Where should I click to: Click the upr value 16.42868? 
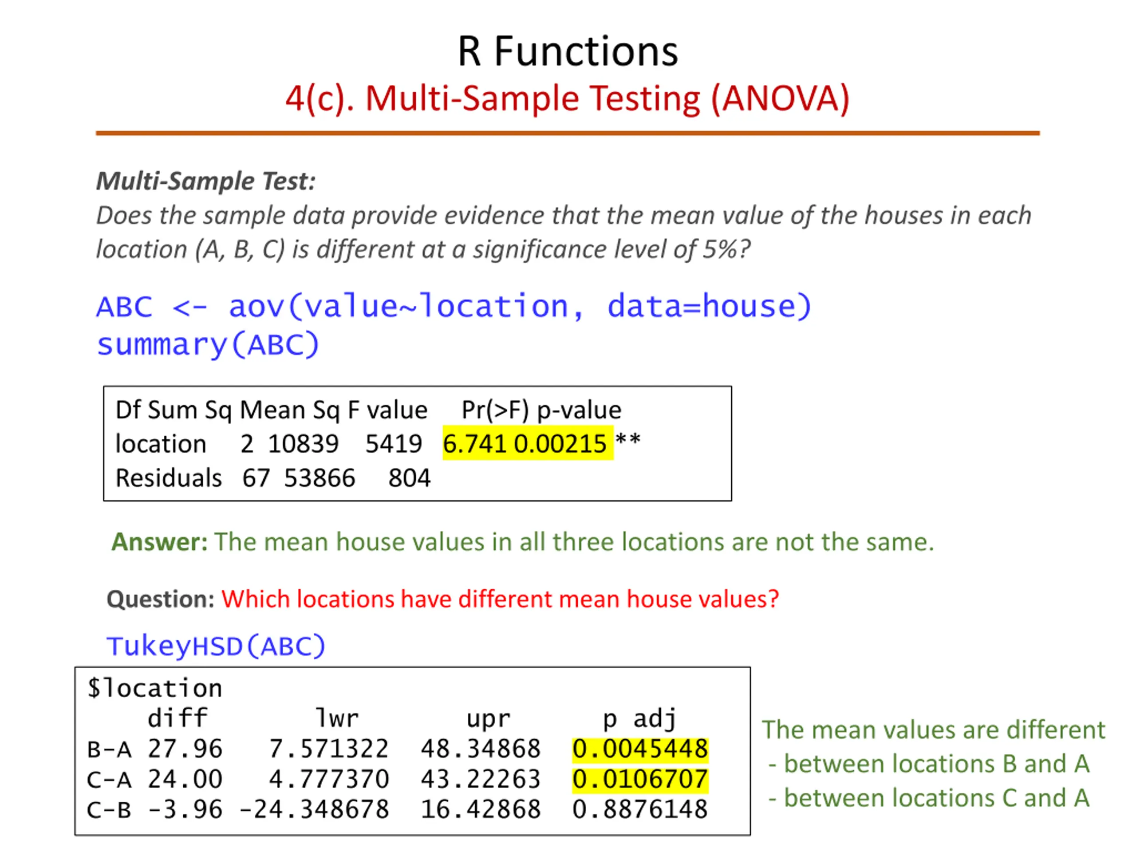(x=481, y=809)
